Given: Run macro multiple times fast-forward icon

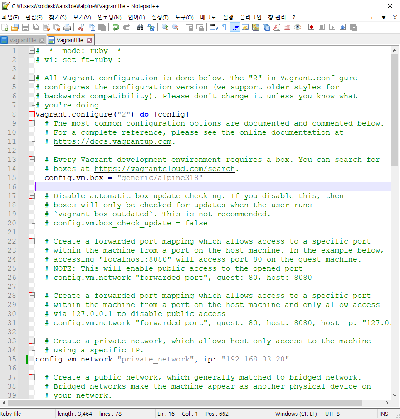Looking at the screenshot, I should tap(342, 27).
